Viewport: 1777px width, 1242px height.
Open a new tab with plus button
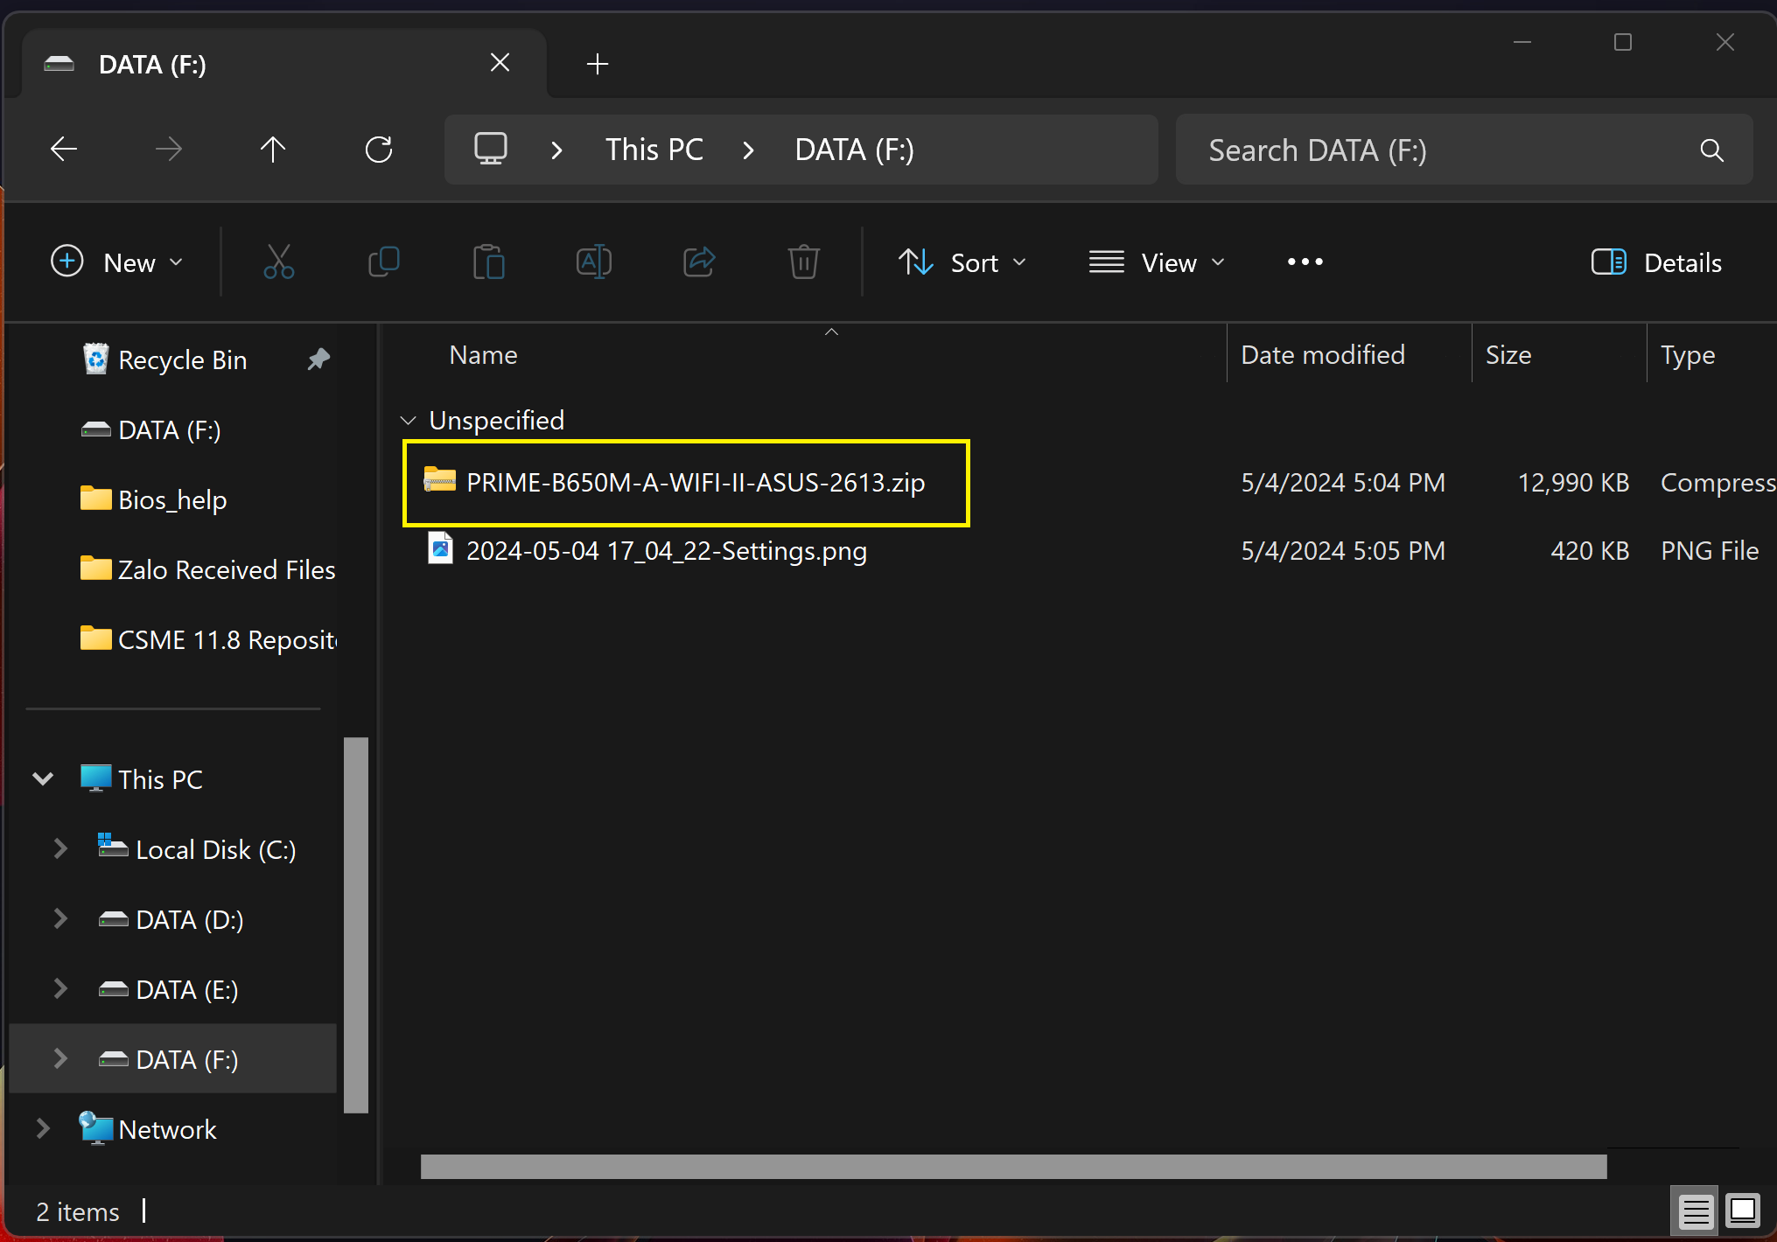(598, 64)
